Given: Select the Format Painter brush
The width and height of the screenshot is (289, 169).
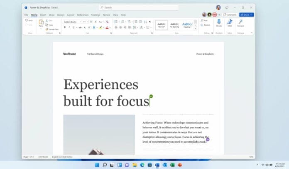Looking at the screenshot, I should (x=47, y=29).
